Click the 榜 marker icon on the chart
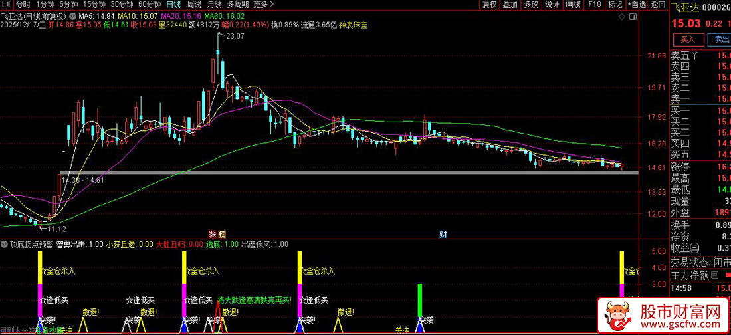 click(222, 234)
